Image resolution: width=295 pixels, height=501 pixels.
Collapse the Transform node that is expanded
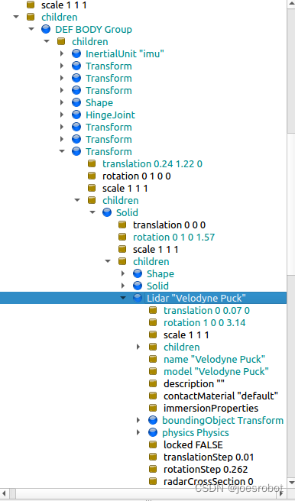[x=62, y=151]
